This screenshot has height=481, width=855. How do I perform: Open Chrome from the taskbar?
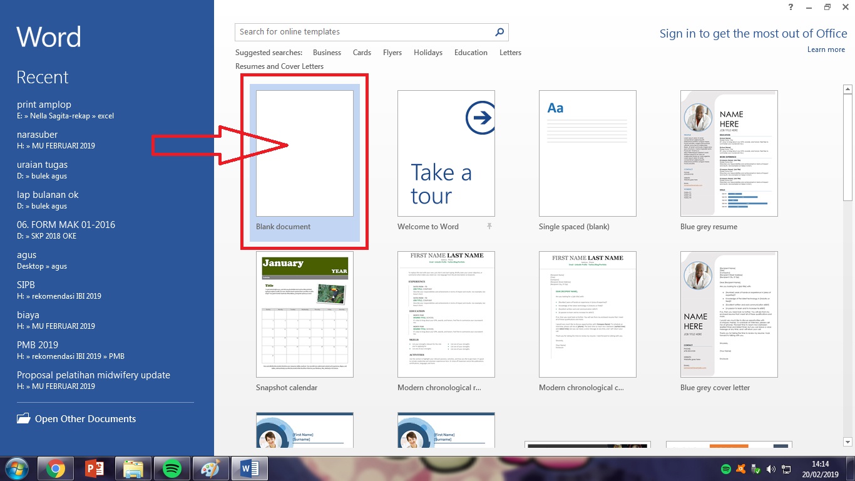56,468
